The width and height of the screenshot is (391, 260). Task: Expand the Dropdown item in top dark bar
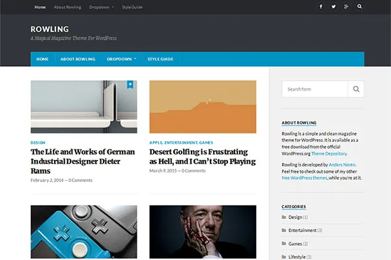(101, 7)
